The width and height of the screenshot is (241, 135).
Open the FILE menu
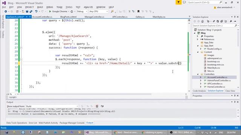4,7
